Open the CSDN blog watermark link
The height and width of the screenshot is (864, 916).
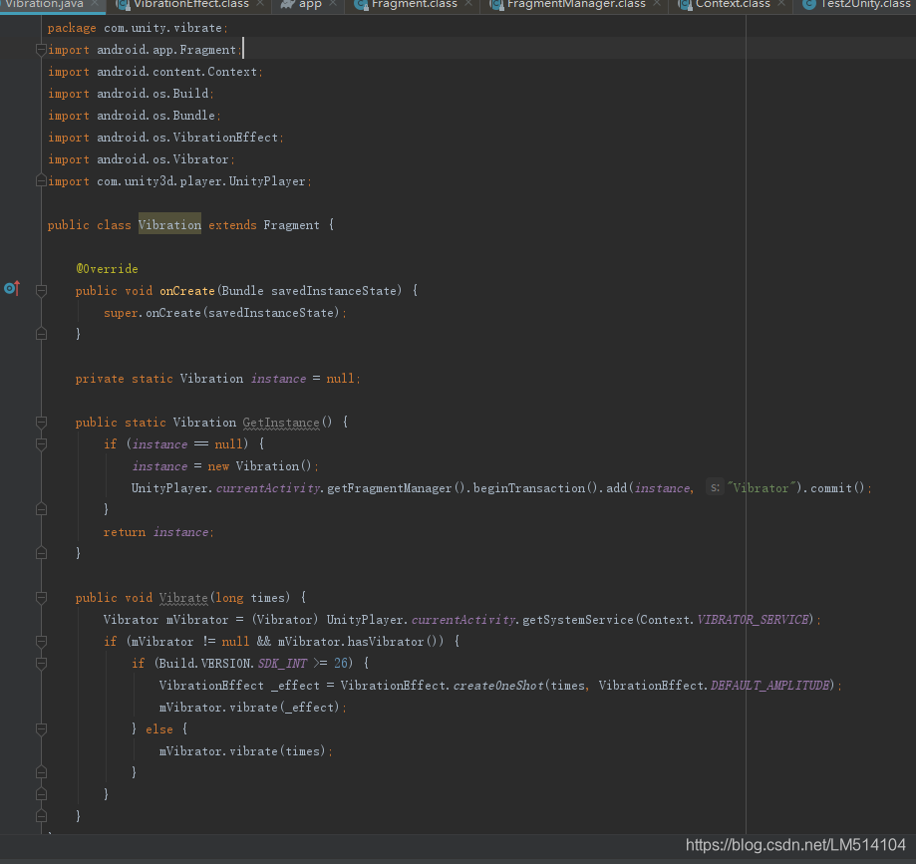tap(794, 846)
